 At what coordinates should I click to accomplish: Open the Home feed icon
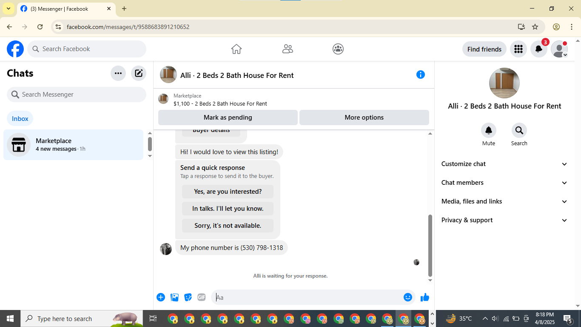pos(236,49)
